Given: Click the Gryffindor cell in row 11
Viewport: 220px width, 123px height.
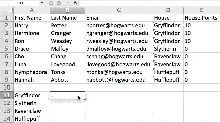Looking at the screenshot, I should (x=32, y=95).
